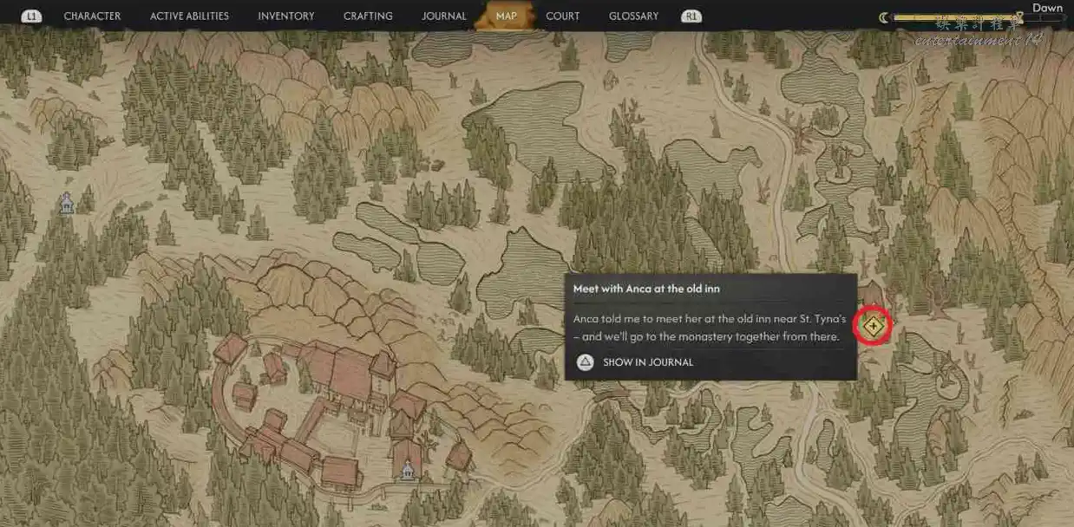Open the Journal tab
Image resolution: width=1074 pixels, height=527 pixels.
[x=444, y=16]
